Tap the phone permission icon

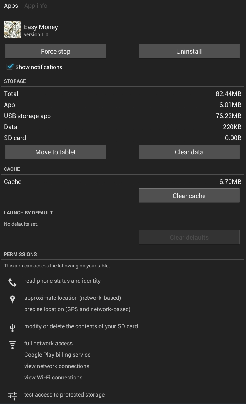click(x=12, y=282)
